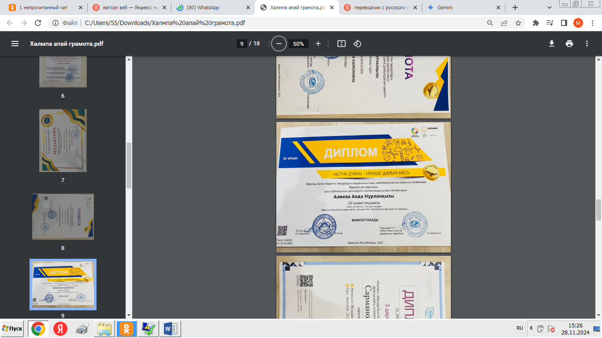The height and width of the screenshot is (338, 602).
Task: Open the media controls icon
Action: (550, 23)
